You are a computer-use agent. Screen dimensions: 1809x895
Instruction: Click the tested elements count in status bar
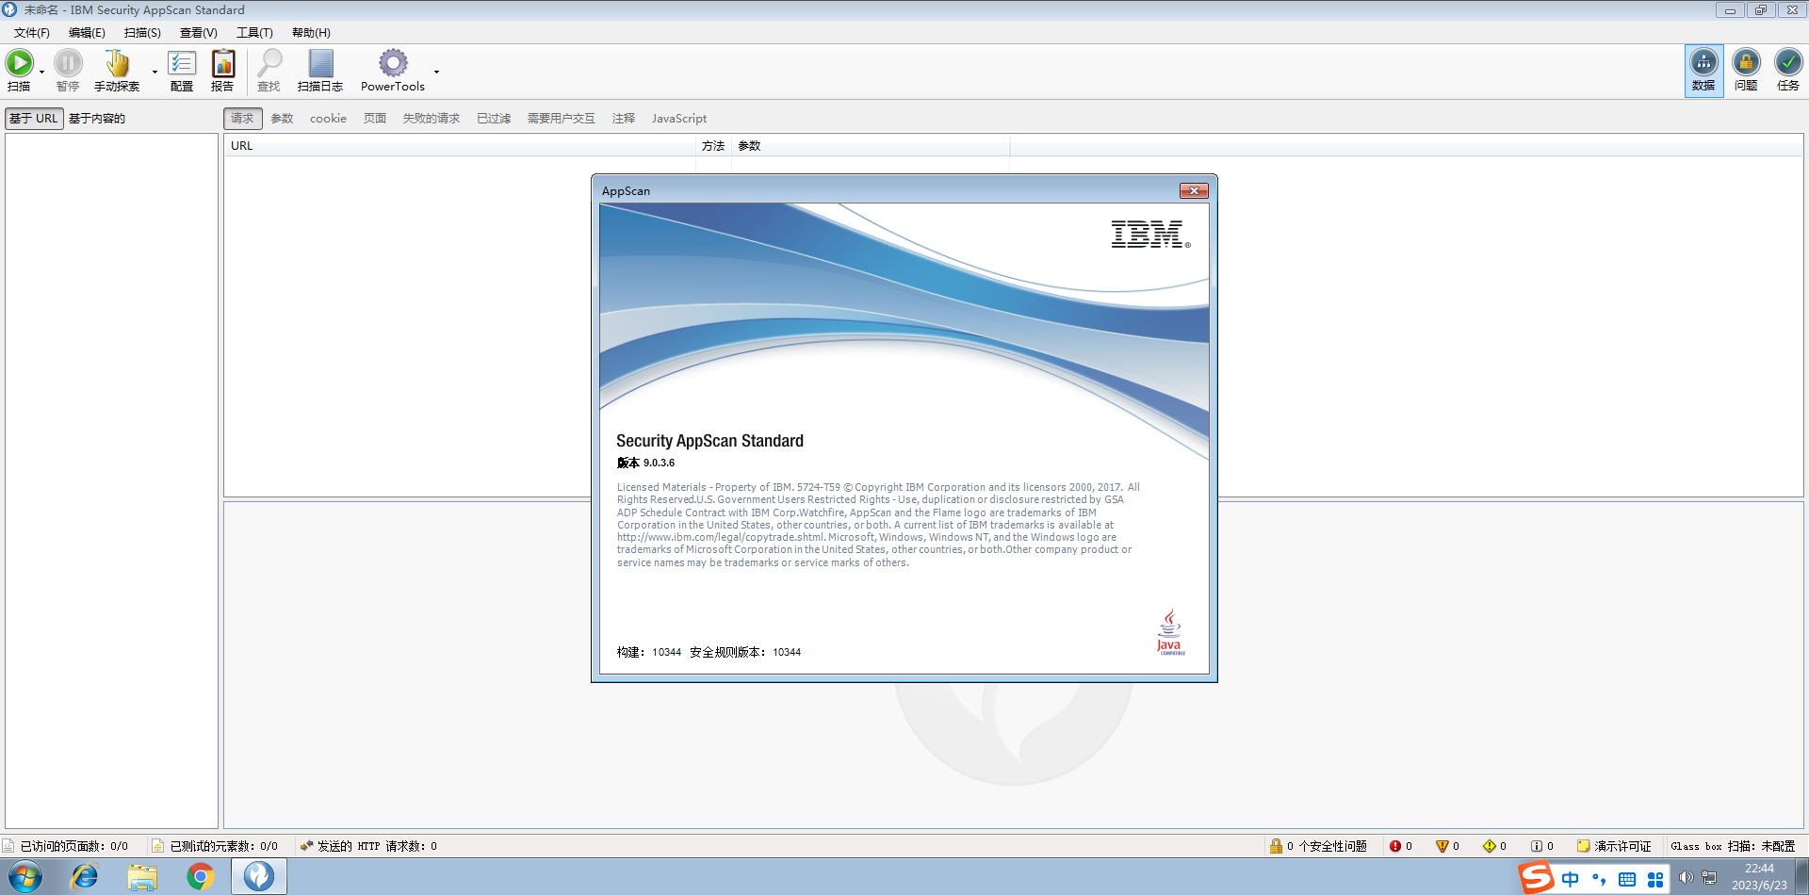tap(216, 846)
